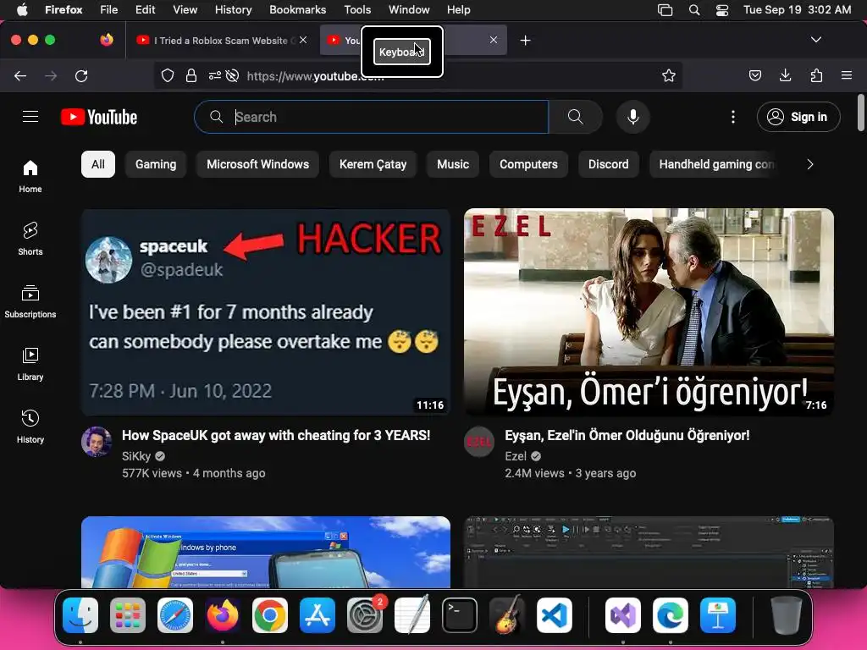The image size is (867, 650).
Task: Open the Windows XP activation thumbnail
Action: (266, 552)
